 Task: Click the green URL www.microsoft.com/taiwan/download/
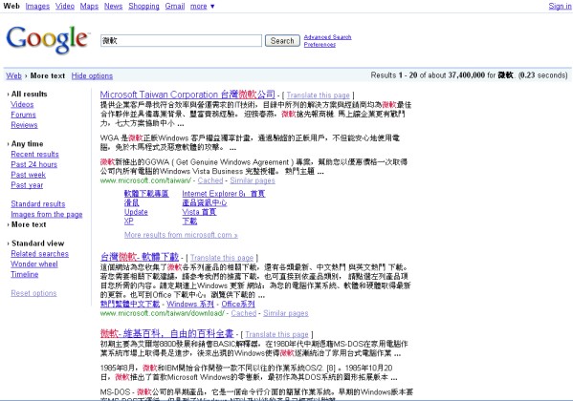click(163, 313)
